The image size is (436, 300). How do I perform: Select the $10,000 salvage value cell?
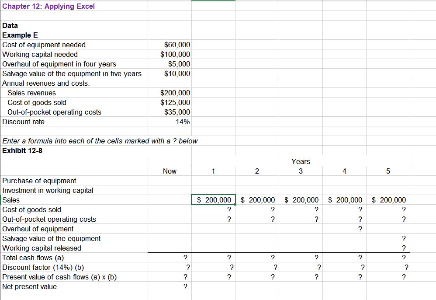170,73
